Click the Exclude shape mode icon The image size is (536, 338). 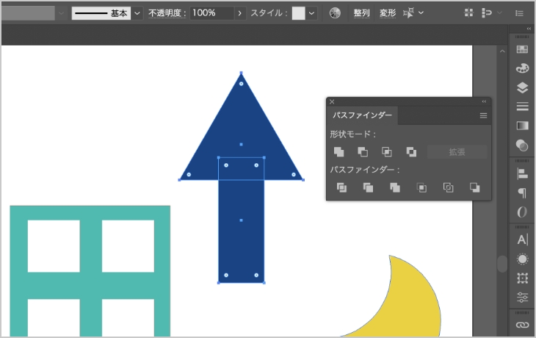click(411, 152)
